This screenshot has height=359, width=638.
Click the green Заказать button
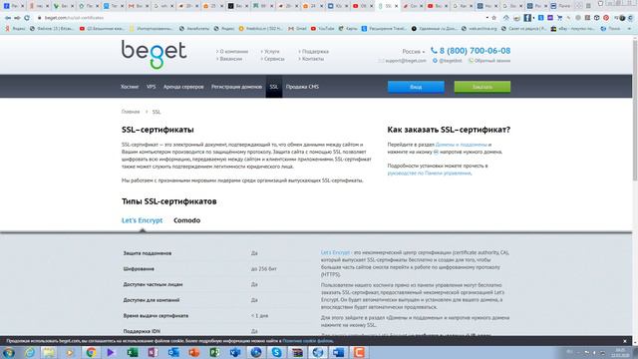(x=482, y=87)
